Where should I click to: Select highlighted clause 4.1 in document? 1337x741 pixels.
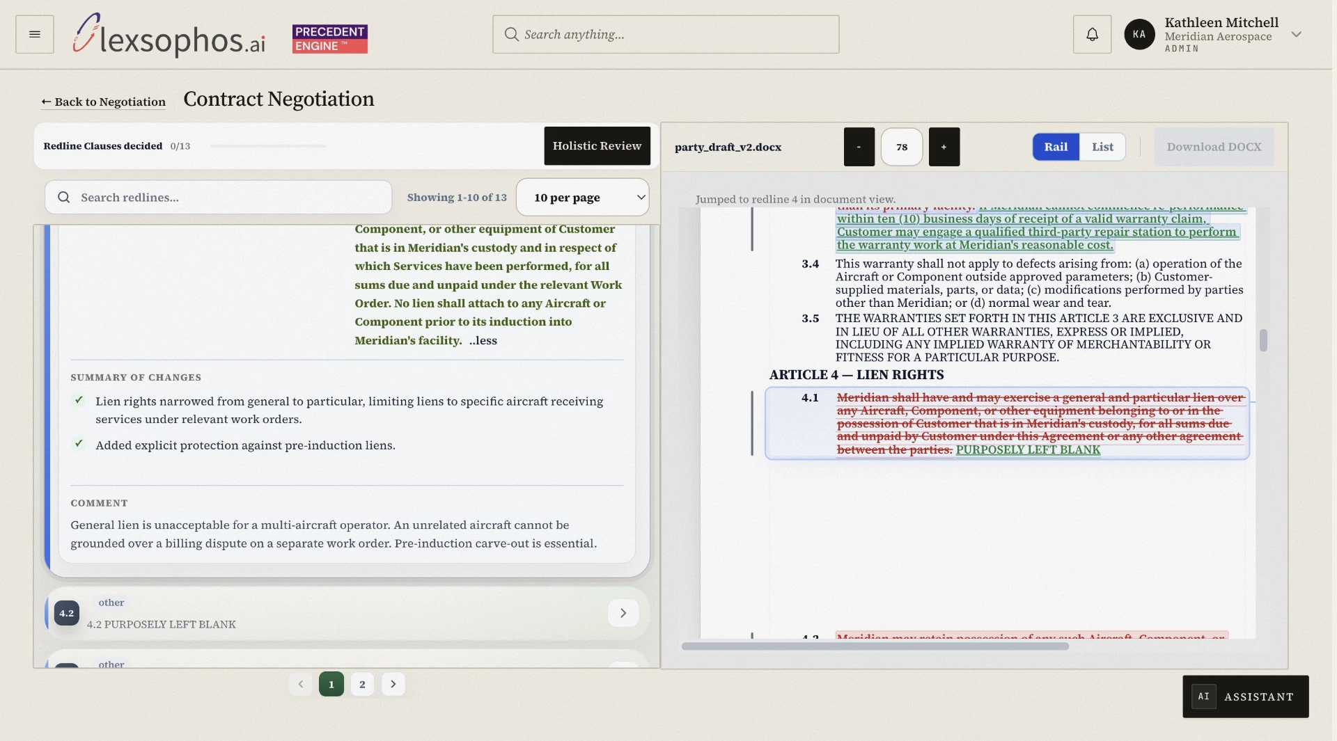(1007, 423)
